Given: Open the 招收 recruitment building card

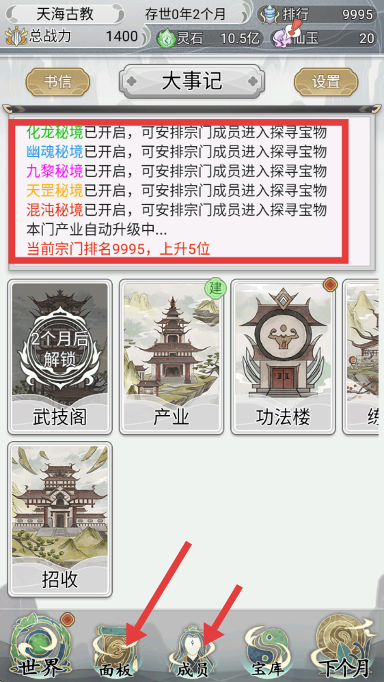Looking at the screenshot, I should (60, 520).
